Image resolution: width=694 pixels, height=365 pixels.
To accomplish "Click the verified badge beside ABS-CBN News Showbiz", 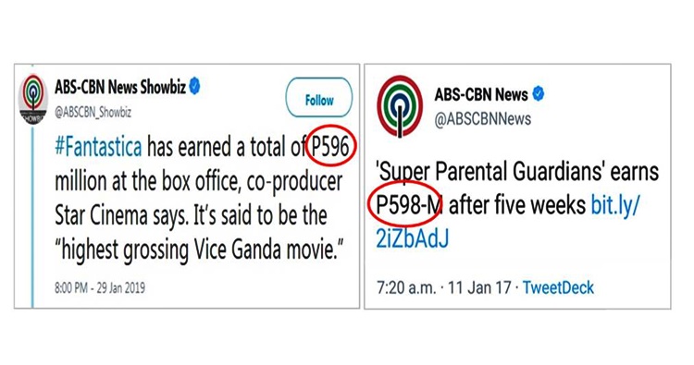I will click(194, 86).
